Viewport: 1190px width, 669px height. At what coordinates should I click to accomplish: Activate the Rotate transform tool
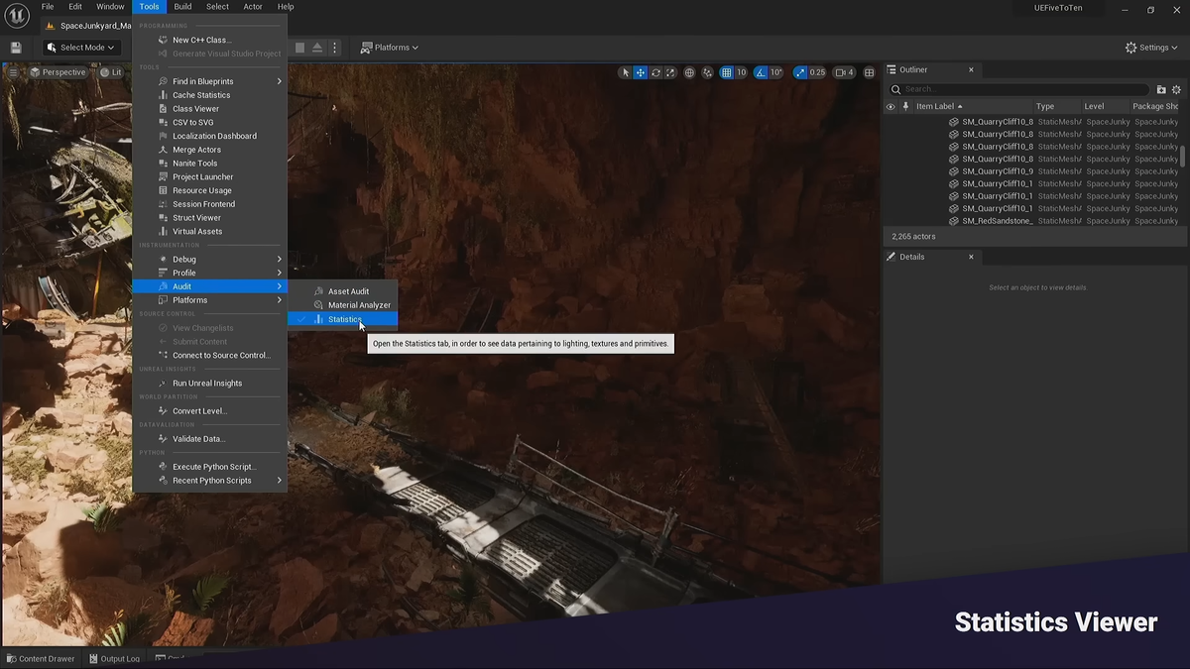(655, 72)
